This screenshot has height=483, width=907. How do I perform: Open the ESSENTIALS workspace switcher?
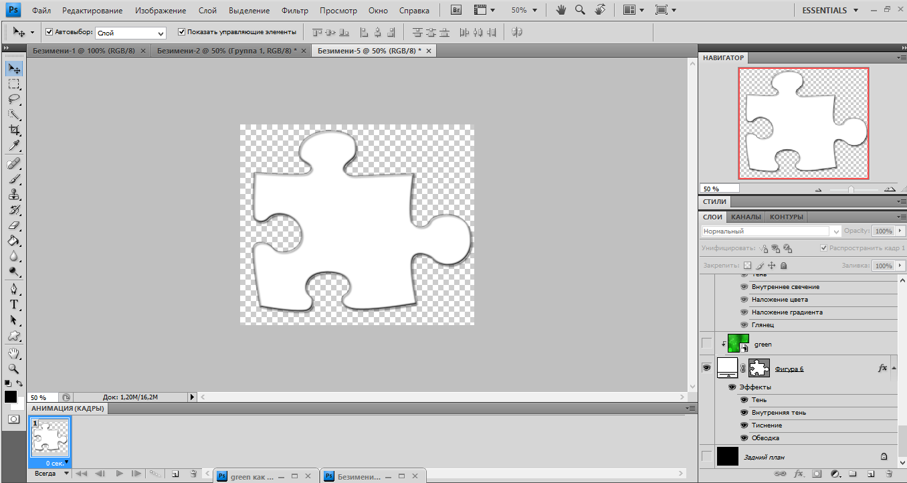(x=829, y=11)
